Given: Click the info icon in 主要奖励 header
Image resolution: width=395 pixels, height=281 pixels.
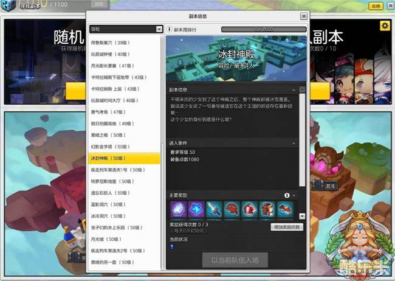Looking at the screenshot, I should pos(287,195).
